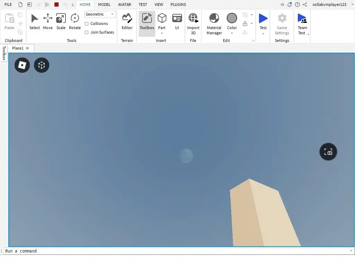
Task: Click the collapse ribbon caret icon
Action: [282, 5]
